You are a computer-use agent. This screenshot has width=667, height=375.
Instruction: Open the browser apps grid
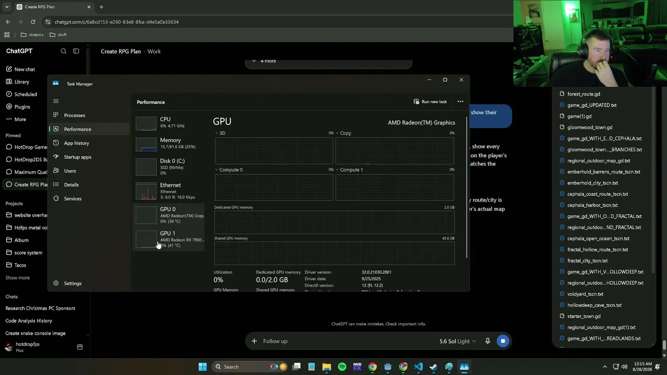pyautogui.click(x=7, y=35)
